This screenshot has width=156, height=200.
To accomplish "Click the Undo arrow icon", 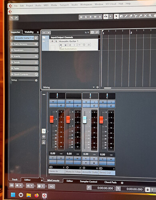I will point(12,18).
